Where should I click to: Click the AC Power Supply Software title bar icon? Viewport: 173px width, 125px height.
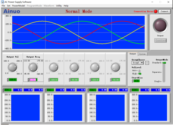pyautogui.click(x=2, y=2)
